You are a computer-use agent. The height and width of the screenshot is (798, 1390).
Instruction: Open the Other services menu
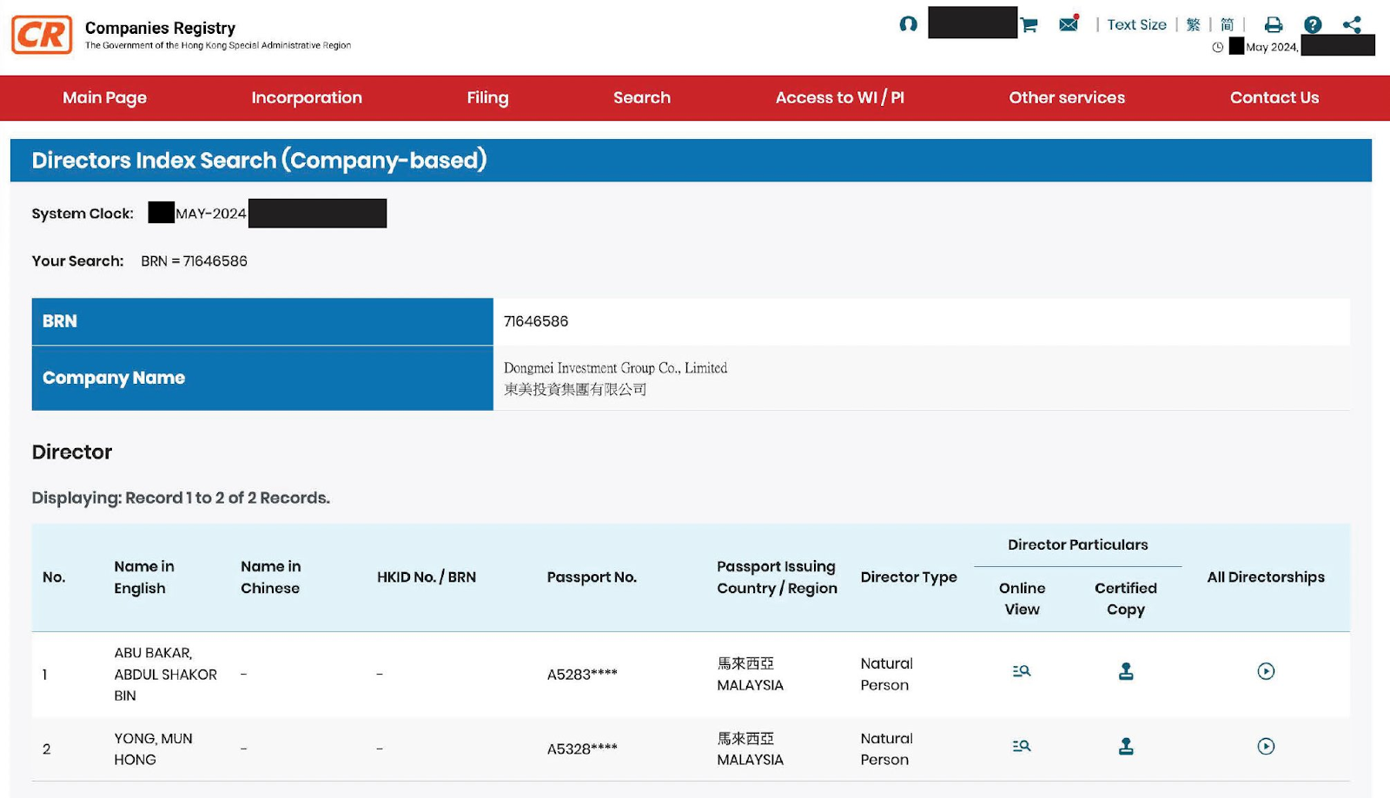coord(1067,97)
